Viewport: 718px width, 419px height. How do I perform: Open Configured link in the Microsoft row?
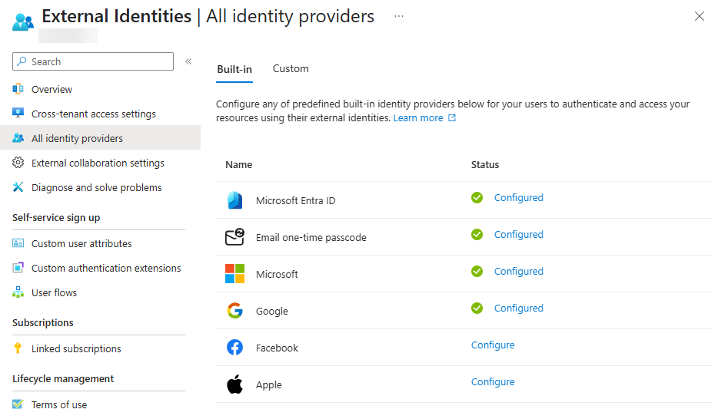coord(518,272)
